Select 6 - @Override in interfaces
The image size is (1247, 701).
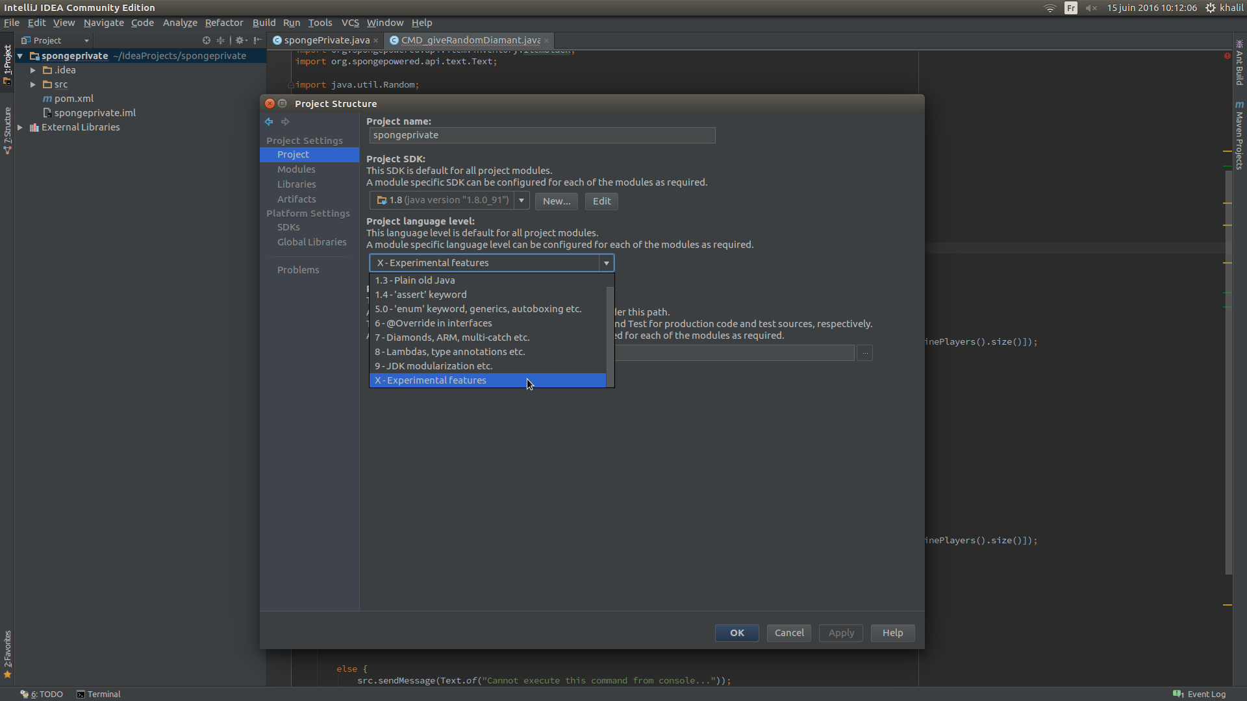coord(488,323)
